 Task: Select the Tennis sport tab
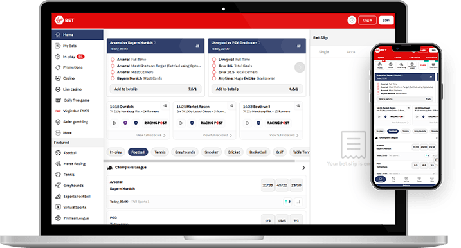click(160, 152)
